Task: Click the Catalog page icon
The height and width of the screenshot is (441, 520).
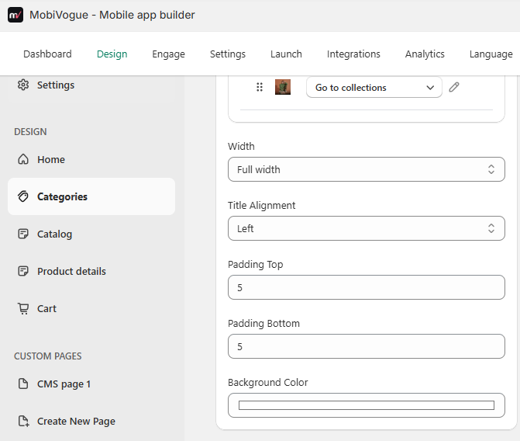Action: [x=23, y=234]
